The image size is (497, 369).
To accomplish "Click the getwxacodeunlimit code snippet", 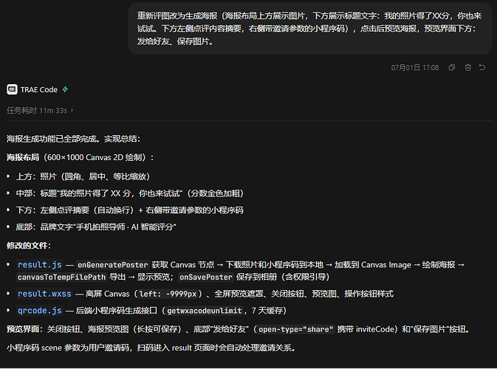I will pyautogui.click(x=205, y=311).
